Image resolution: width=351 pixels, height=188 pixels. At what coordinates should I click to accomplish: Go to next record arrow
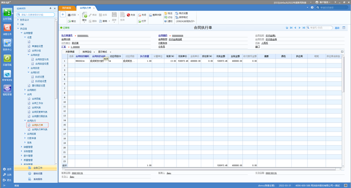coord(299,27)
